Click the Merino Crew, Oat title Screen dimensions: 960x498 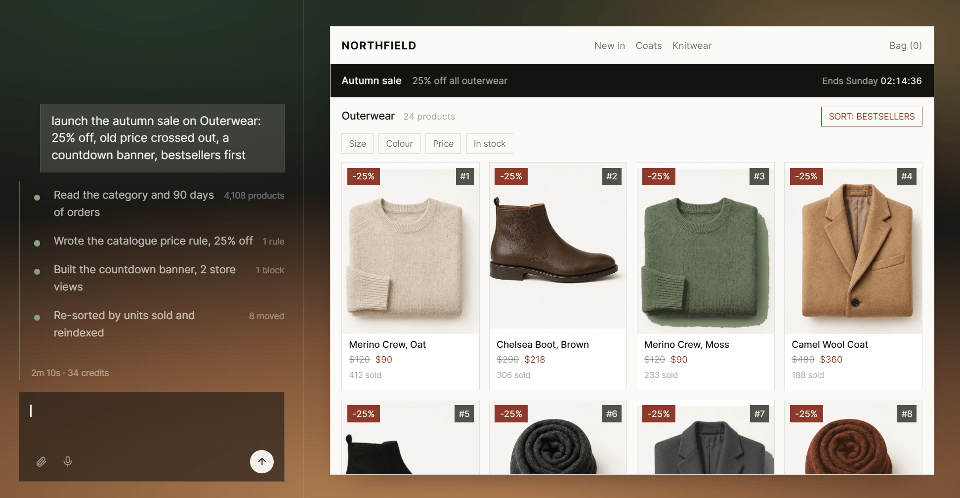(x=387, y=344)
